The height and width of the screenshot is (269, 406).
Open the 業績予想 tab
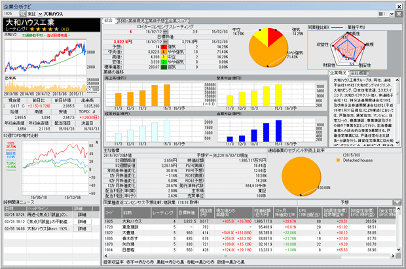coord(157,21)
